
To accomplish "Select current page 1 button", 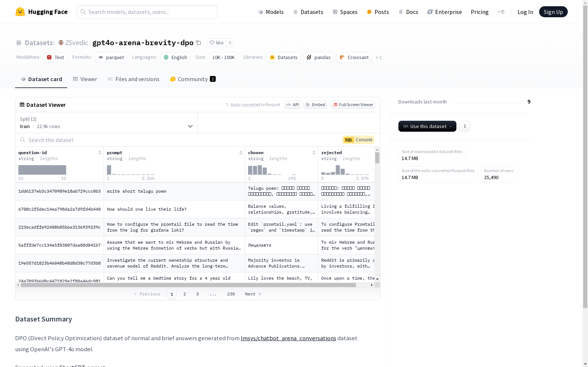I will (x=172, y=294).
